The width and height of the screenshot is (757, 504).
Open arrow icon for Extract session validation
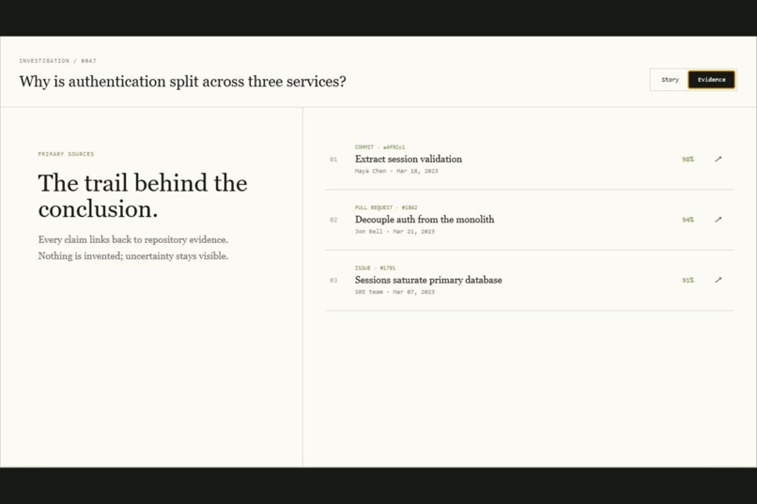click(x=718, y=160)
